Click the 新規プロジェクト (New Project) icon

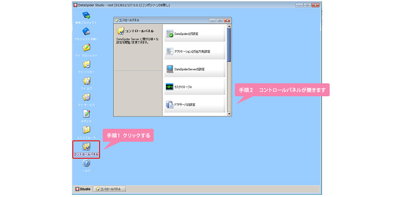click(x=86, y=16)
